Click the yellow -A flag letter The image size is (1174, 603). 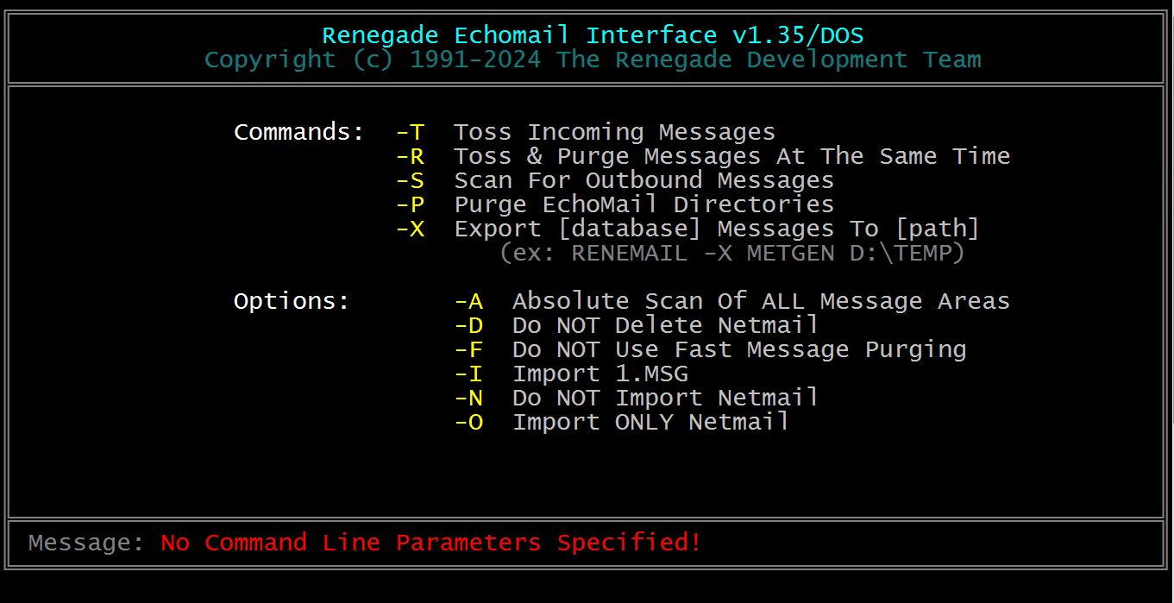tap(469, 301)
